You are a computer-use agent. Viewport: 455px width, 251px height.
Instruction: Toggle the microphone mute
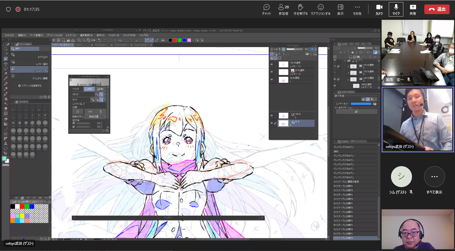[x=396, y=9]
